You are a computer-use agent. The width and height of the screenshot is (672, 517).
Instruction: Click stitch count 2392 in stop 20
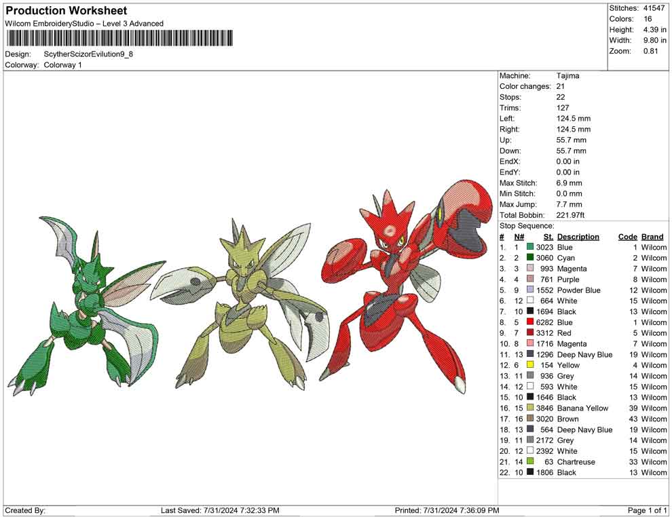pyautogui.click(x=544, y=451)
